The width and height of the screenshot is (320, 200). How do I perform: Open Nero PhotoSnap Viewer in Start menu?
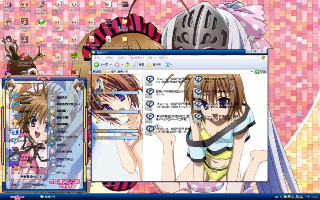28,158
